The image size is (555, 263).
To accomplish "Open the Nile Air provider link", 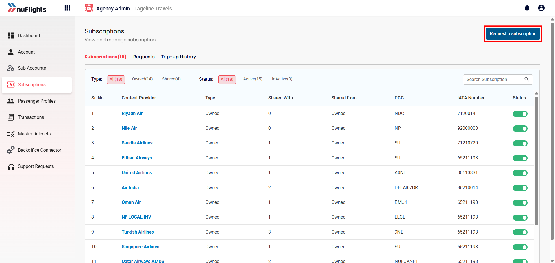I will pyautogui.click(x=129, y=128).
